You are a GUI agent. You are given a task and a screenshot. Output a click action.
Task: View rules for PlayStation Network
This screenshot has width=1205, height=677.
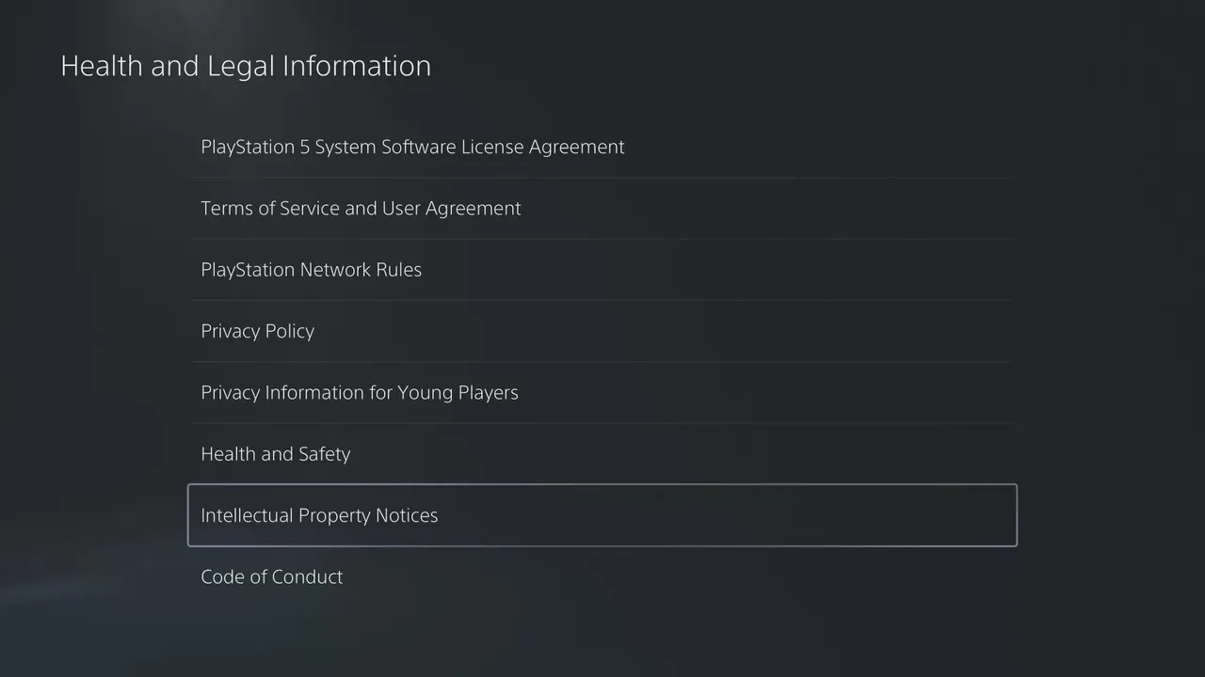602,270
